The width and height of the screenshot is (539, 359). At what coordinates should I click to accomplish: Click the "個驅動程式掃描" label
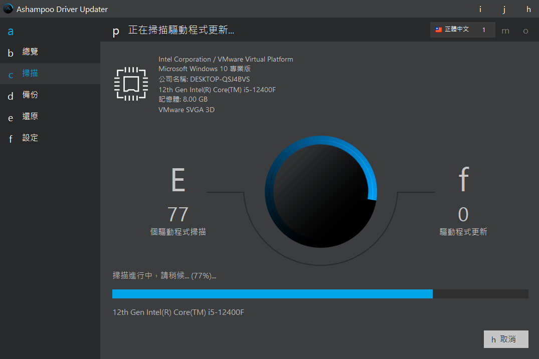coord(178,232)
